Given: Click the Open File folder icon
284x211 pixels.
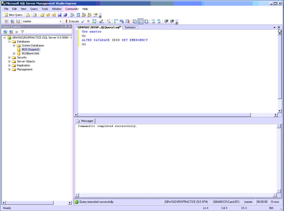Looking at the screenshot, I should coord(42,15).
